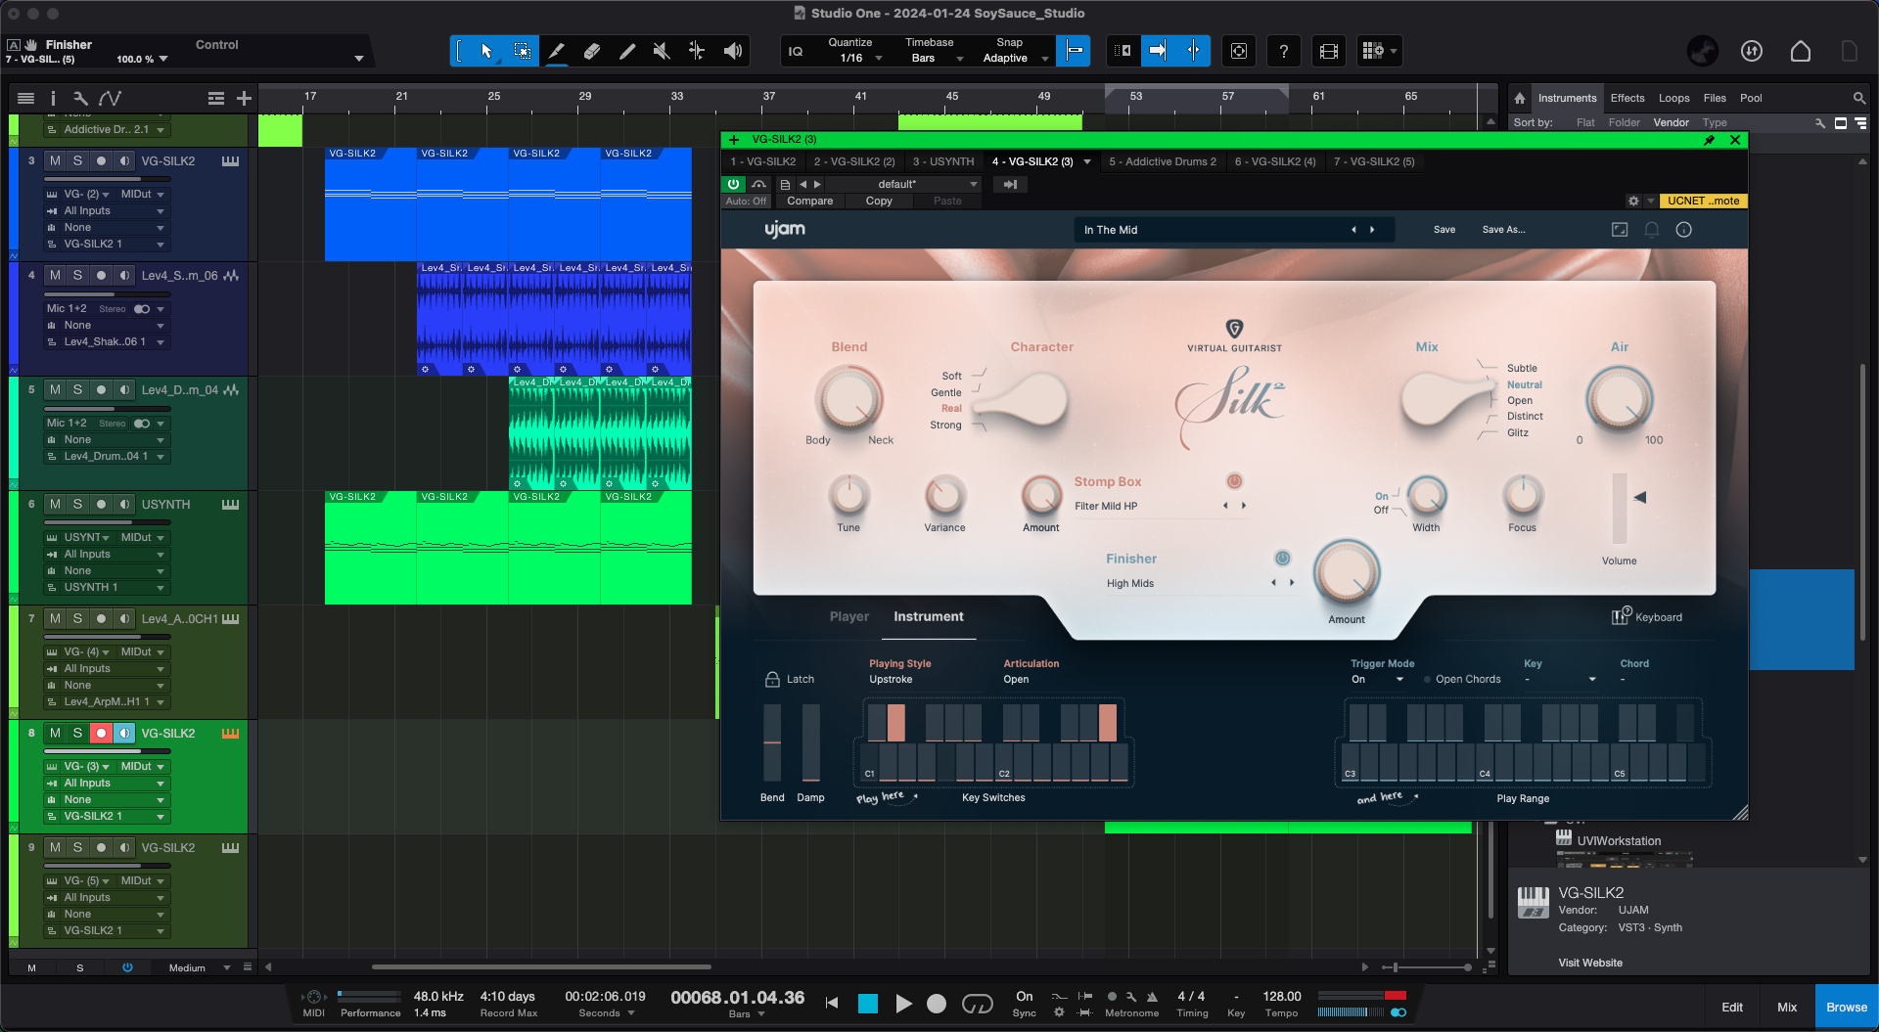This screenshot has height=1032, width=1879.
Task: Click Compare button in plugin header
Action: [x=810, y=202]
